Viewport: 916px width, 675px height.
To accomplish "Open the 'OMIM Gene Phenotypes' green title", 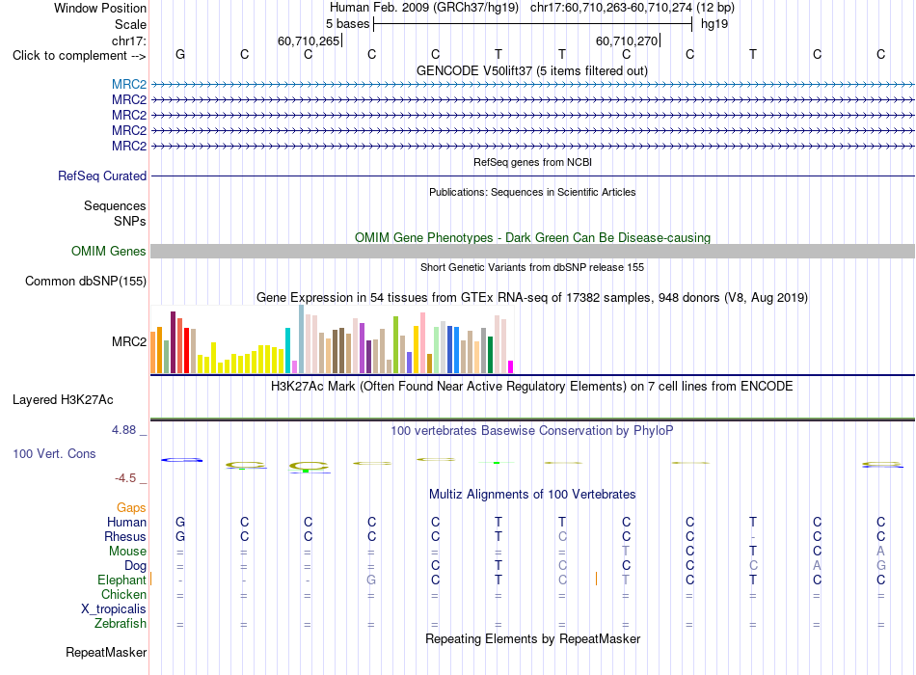I will click(x=532, y=237).
